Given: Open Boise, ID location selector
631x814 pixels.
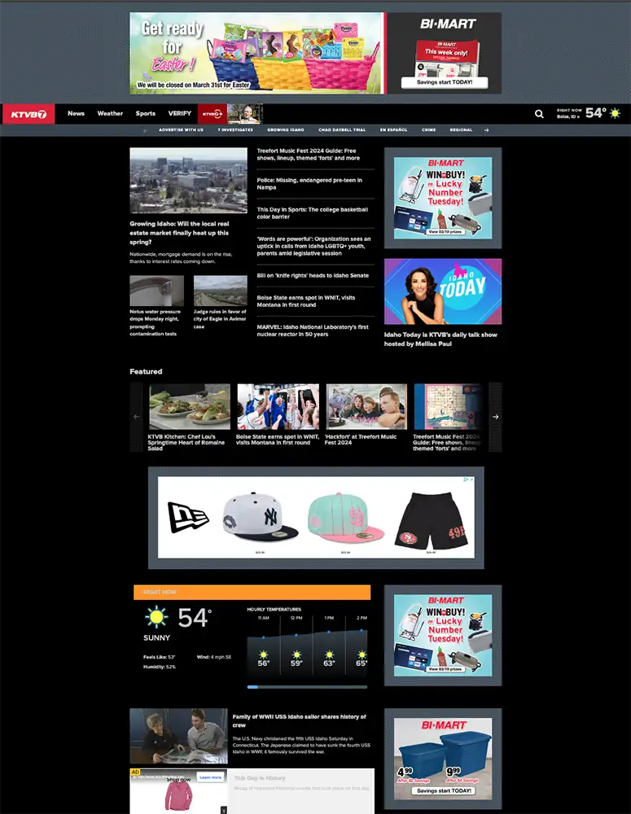Looking at the screenshot, I should point(568,116).
